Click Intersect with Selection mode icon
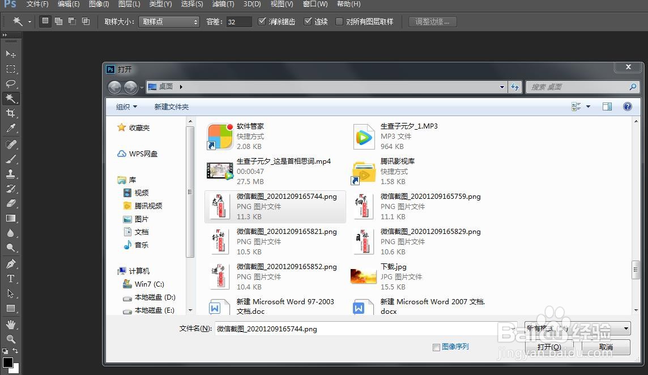This screenshot has height=375, width=648. (x=86, y=21)
